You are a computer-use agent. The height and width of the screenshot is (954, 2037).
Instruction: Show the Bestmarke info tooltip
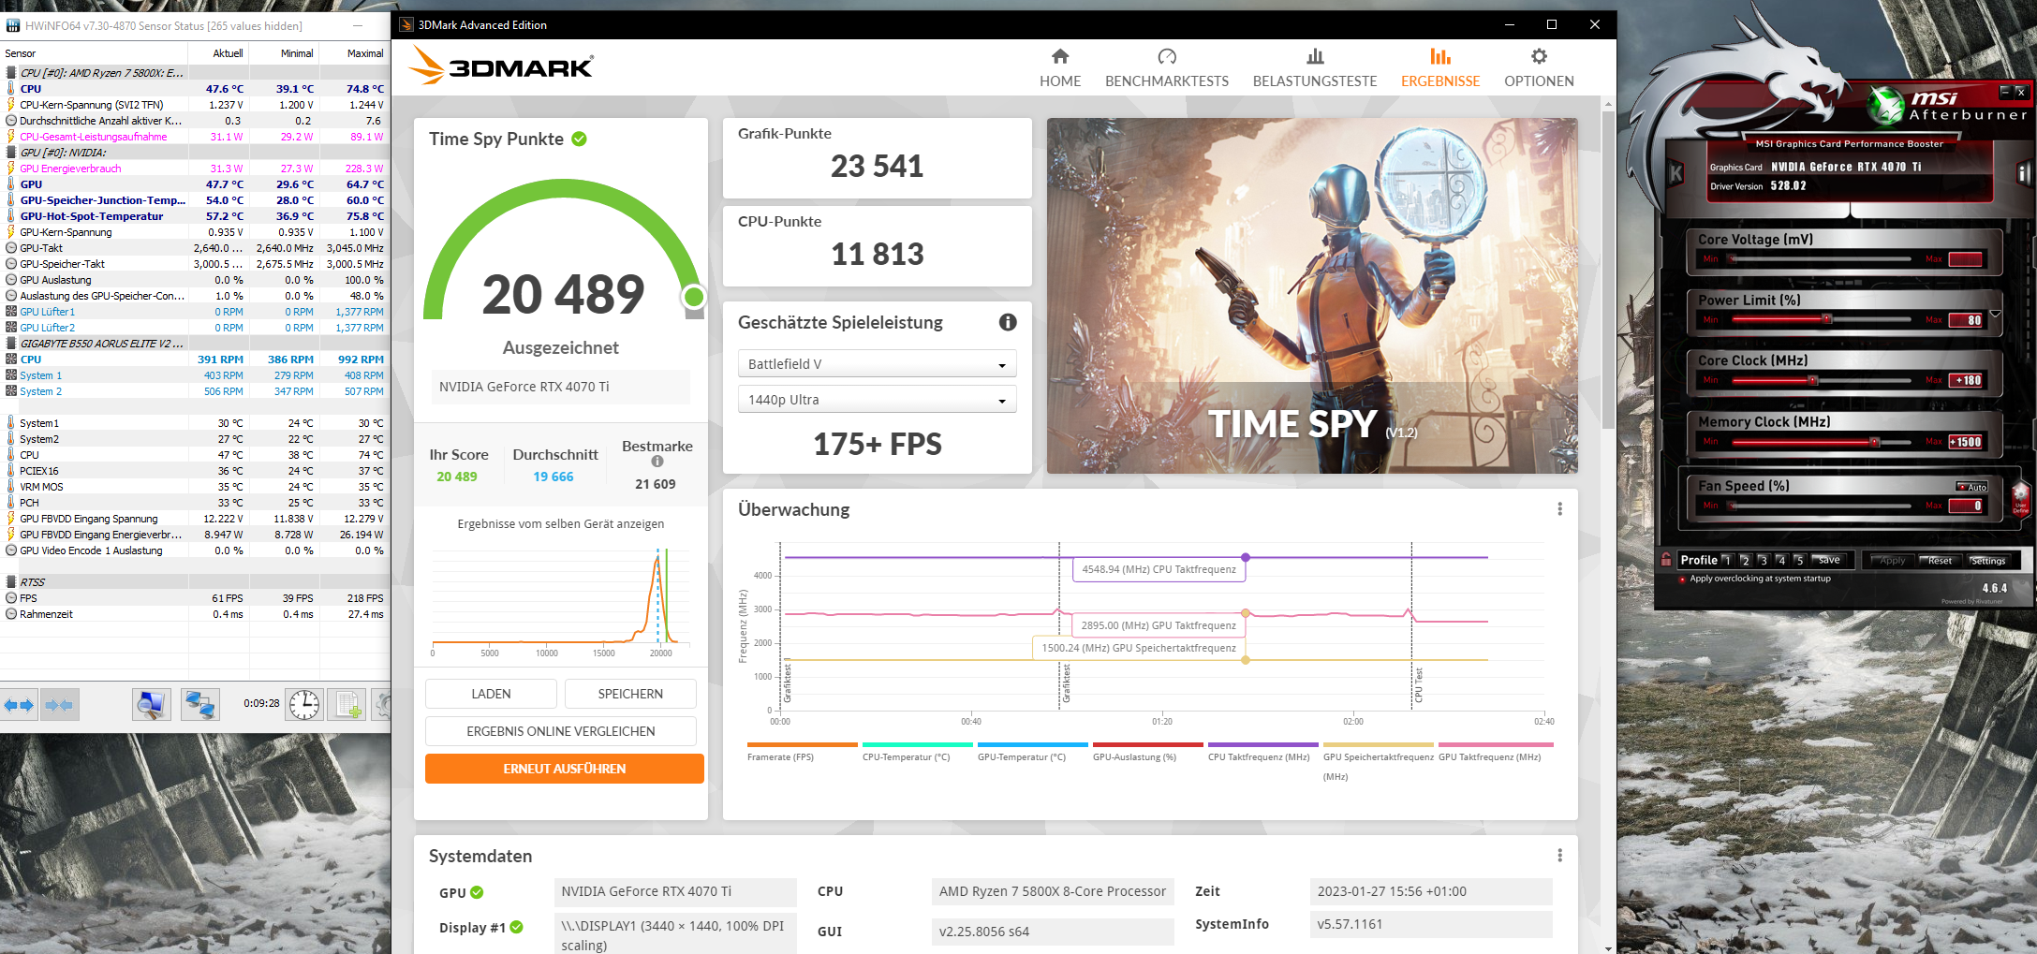(x=657, y=462)
